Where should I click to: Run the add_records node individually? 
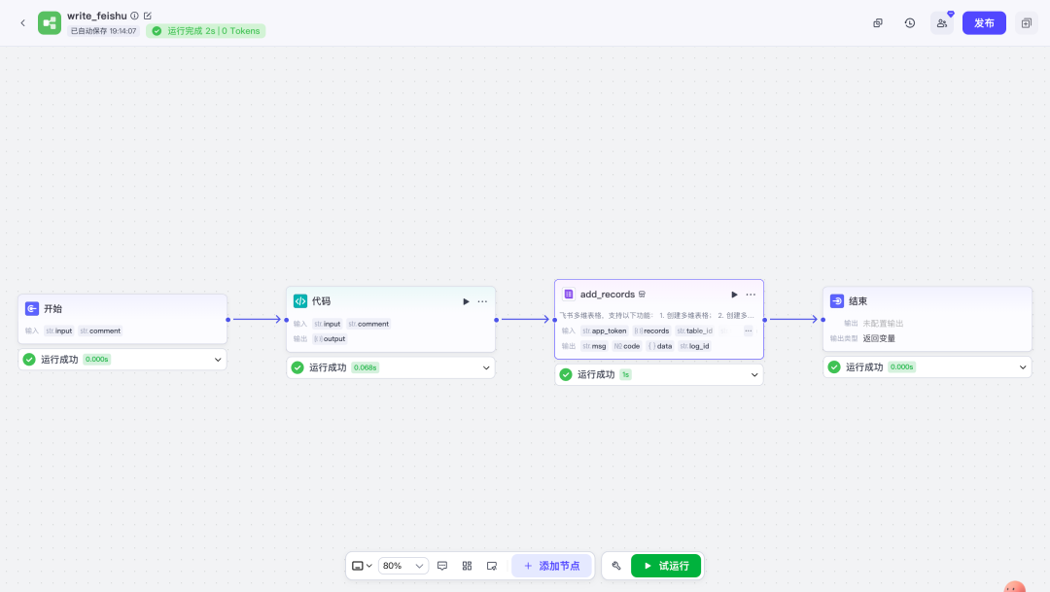[734, 295]
